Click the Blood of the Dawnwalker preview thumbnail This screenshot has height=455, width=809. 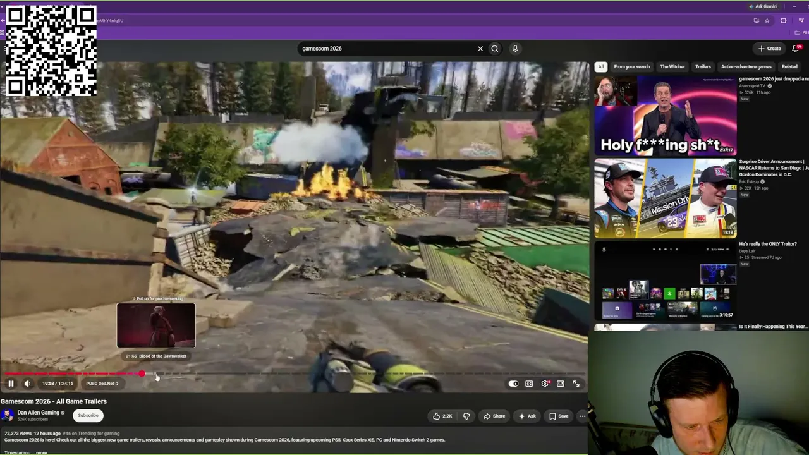click(156, 325)
